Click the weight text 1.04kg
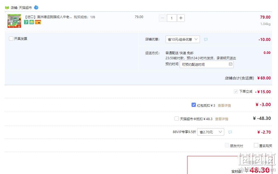Image resolution: width=278 pixels, height=174 pixels. [265, 24]
